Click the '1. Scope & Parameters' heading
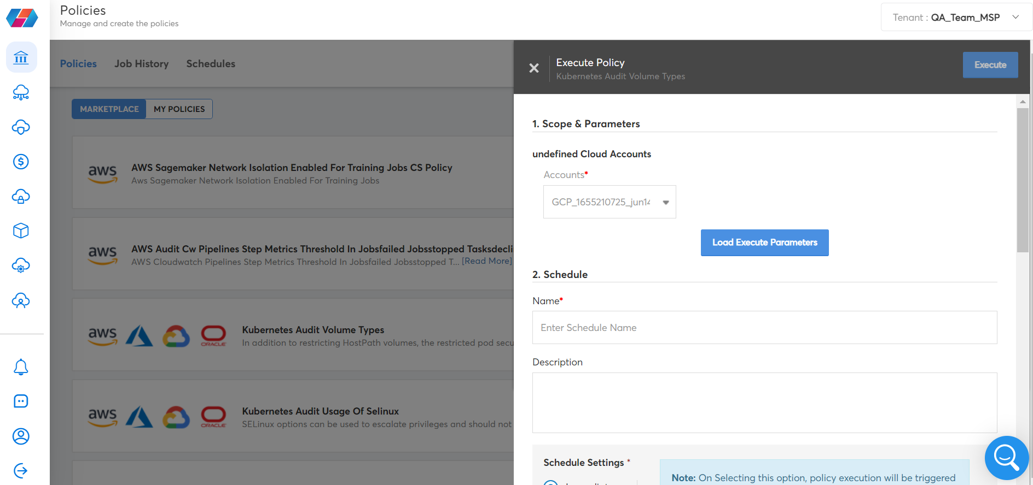Screen dimensions: 1033x485 [x=586, y=124]
